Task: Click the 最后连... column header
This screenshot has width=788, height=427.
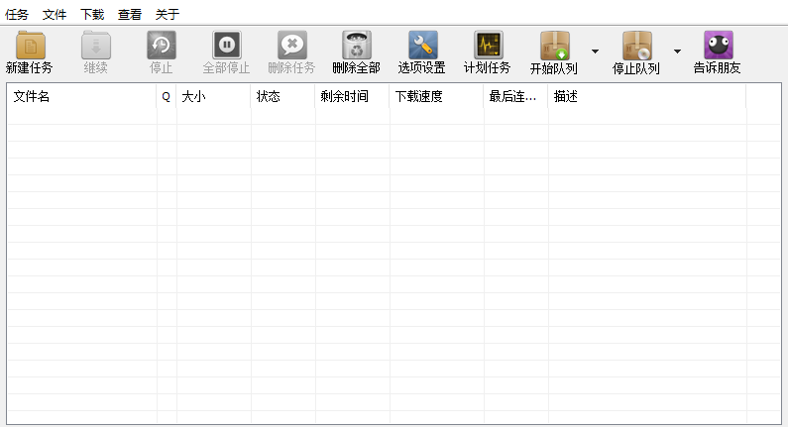Action: (x=515, y=96)
